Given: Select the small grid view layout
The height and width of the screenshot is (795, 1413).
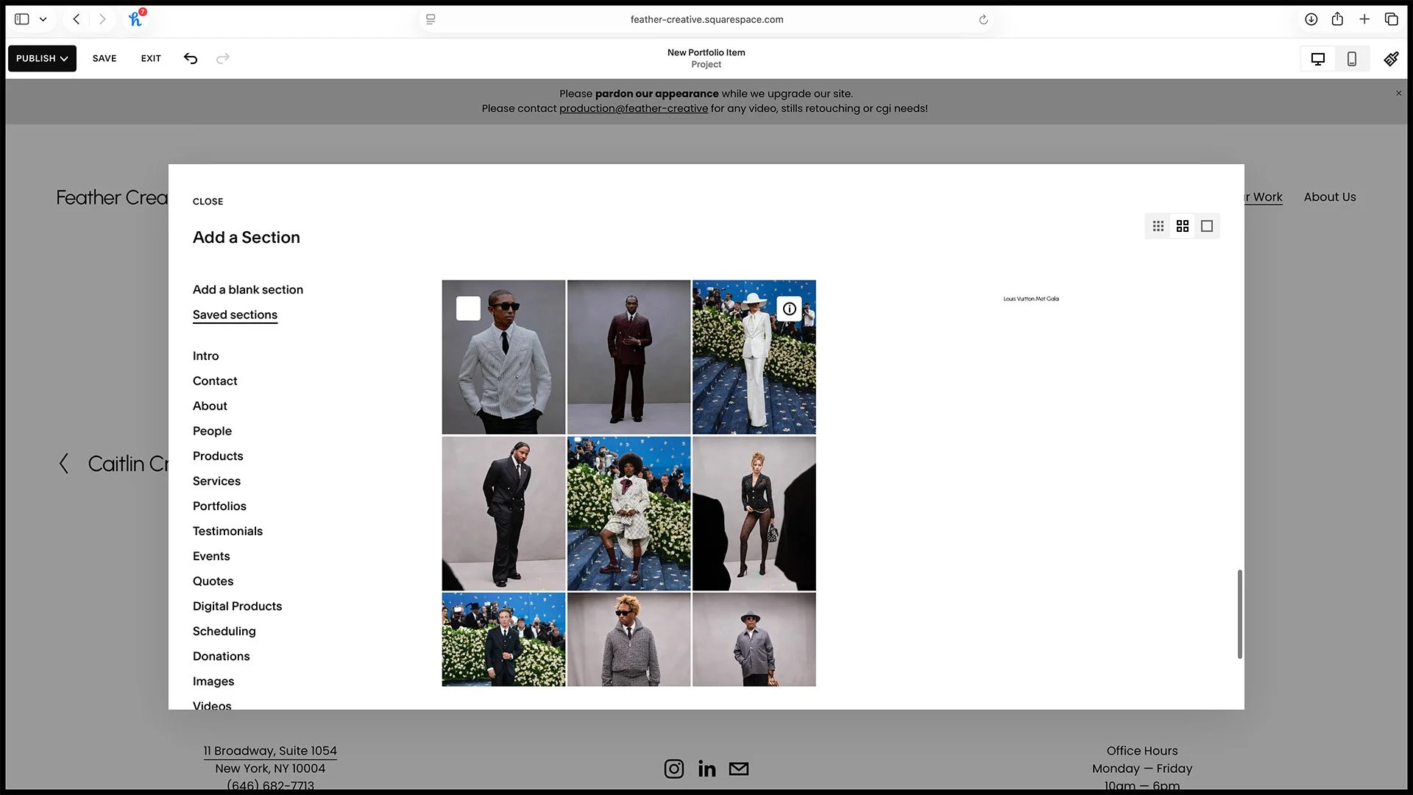Looking at the screenshot, I should click(1158, 226).
